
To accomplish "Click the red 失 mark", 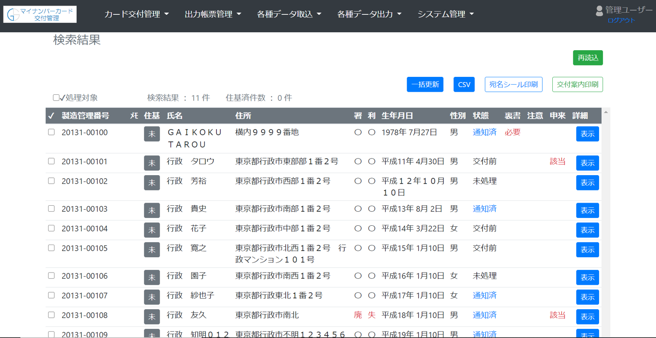I will [x=372, y=315].
